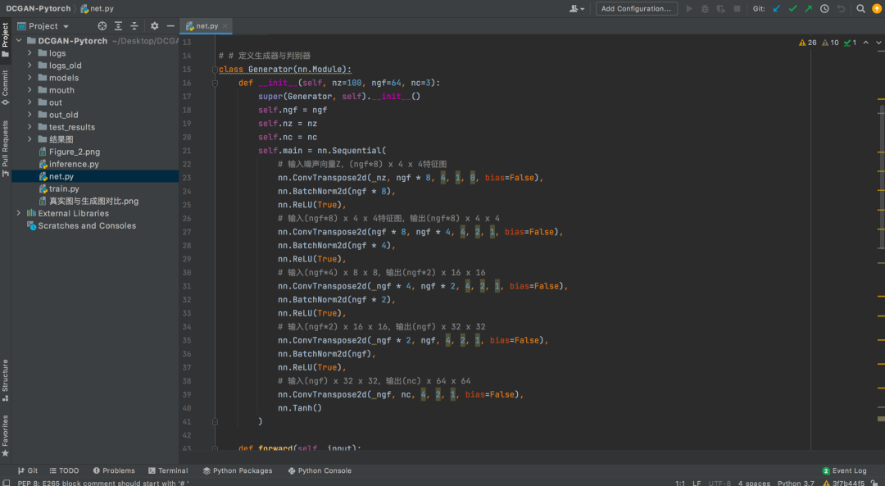Fold the Generator class at line 15
885x486 pixels.
[x=215, y=70]
